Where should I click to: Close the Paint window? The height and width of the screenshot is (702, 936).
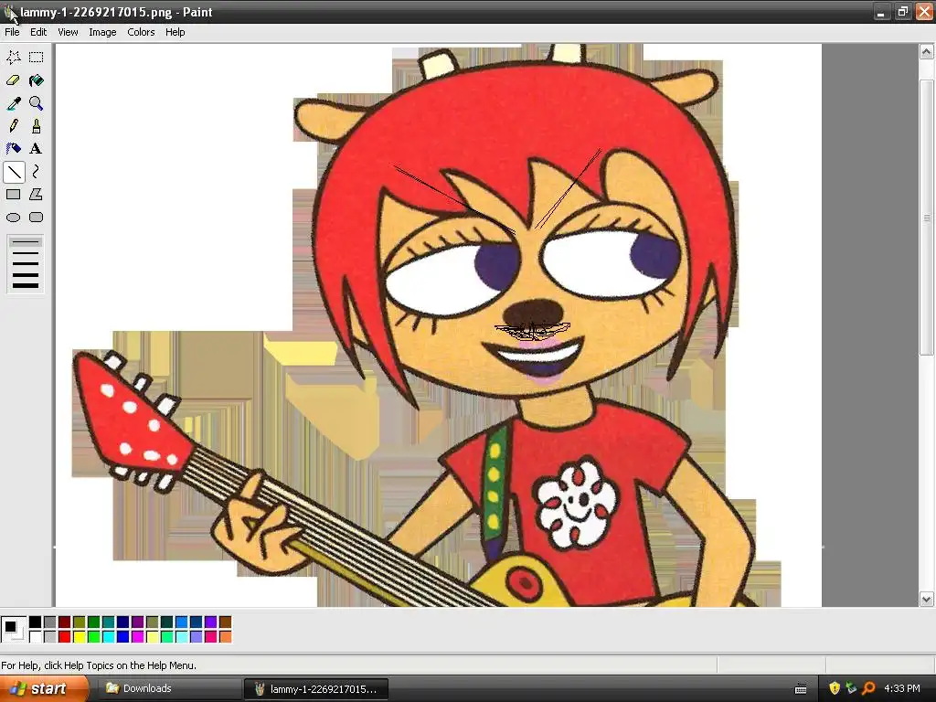click(x=924, y=12)
